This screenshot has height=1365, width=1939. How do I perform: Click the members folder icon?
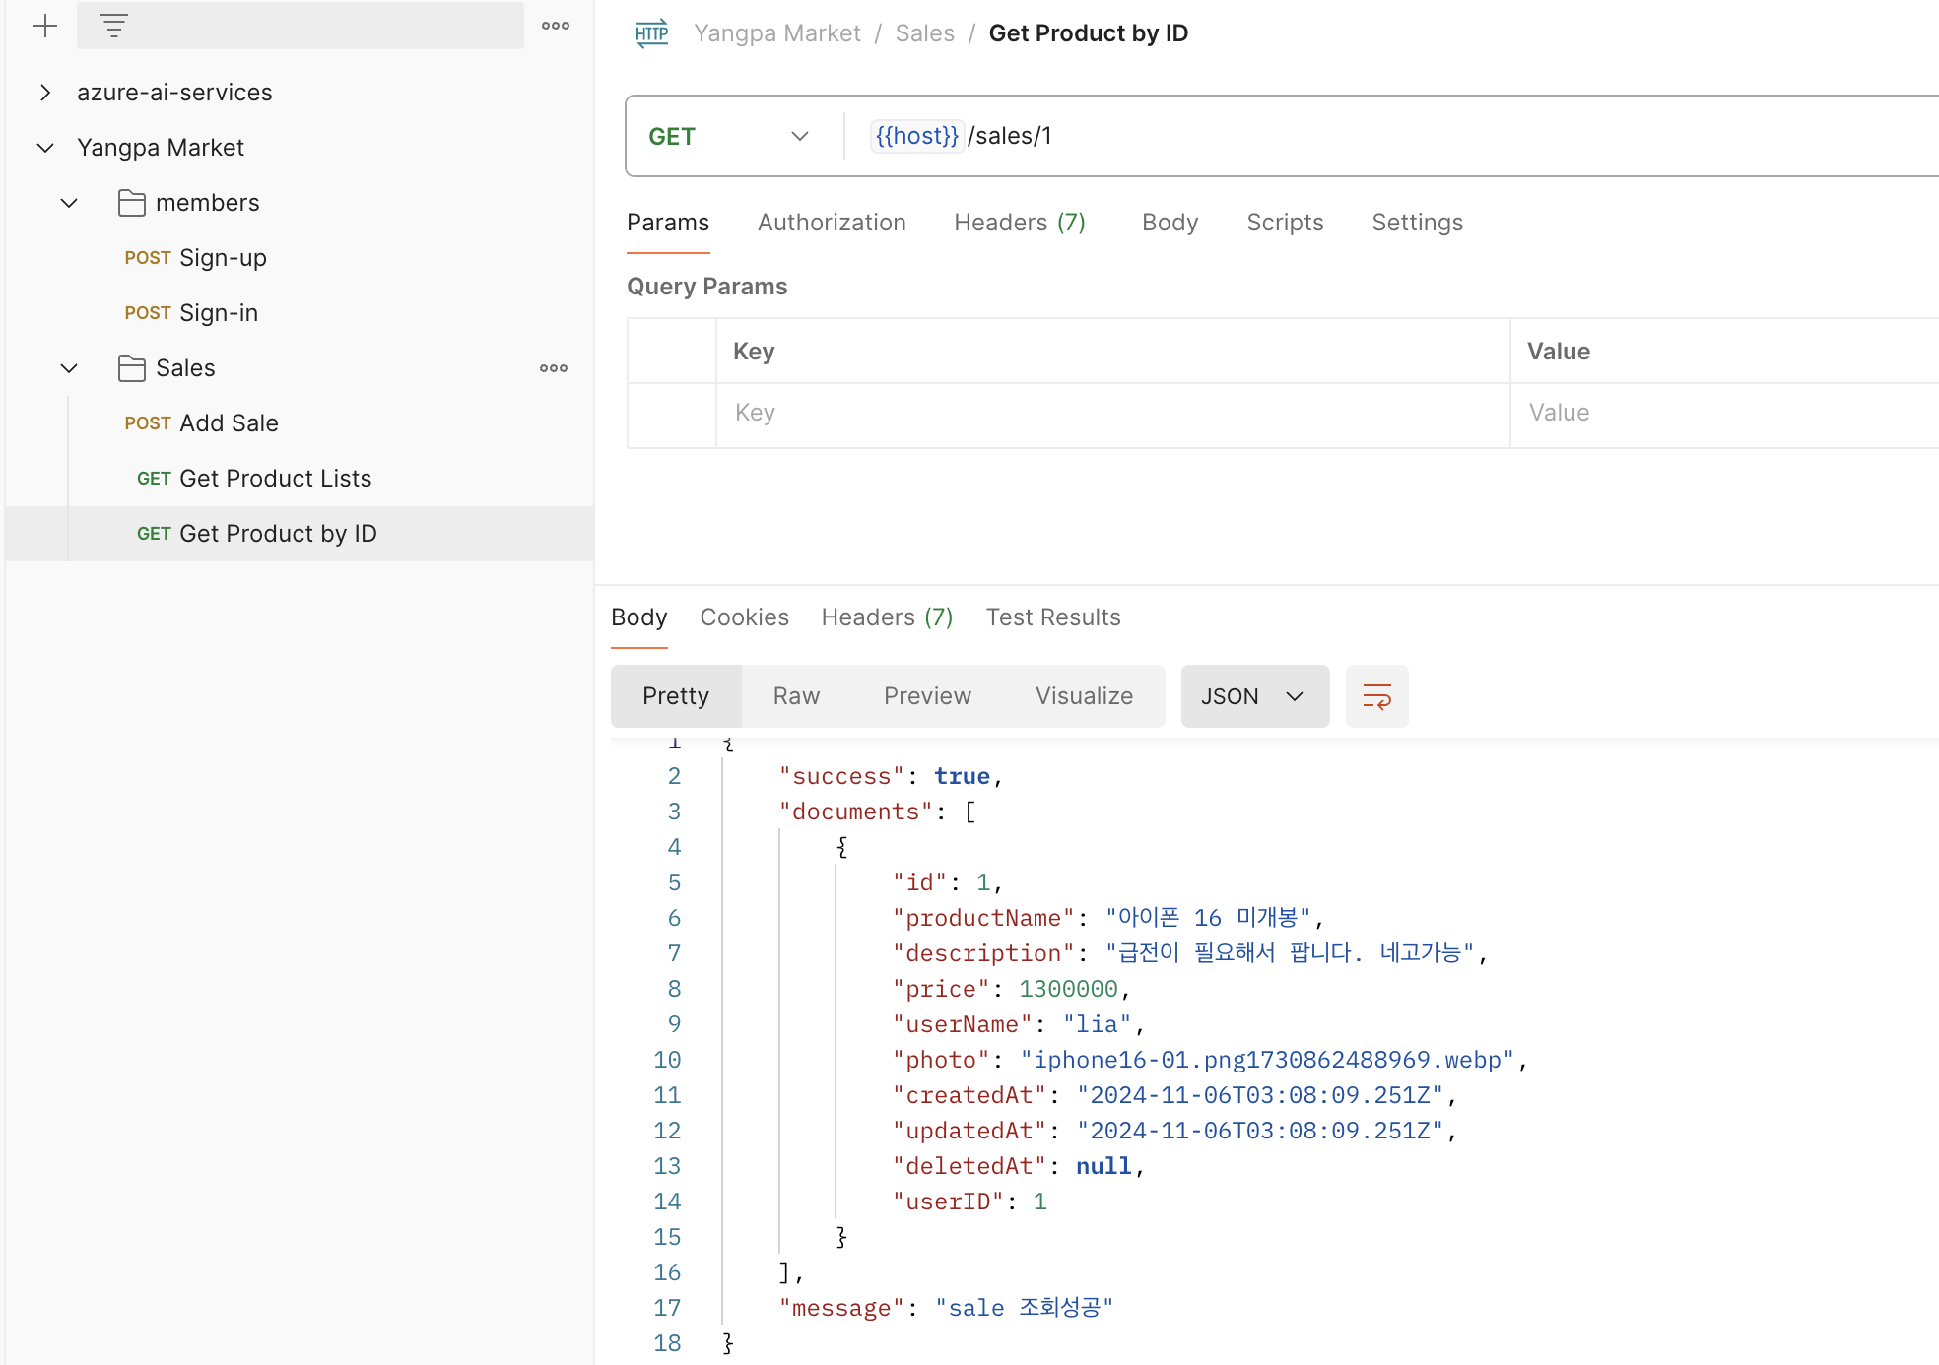point(131,203)
